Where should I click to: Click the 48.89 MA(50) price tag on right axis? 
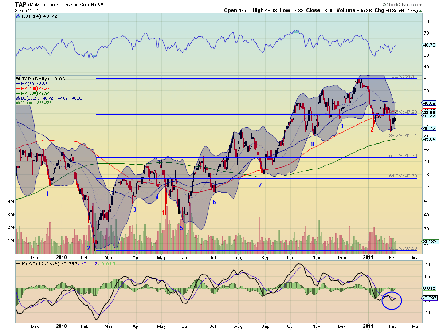pos(429,103)
